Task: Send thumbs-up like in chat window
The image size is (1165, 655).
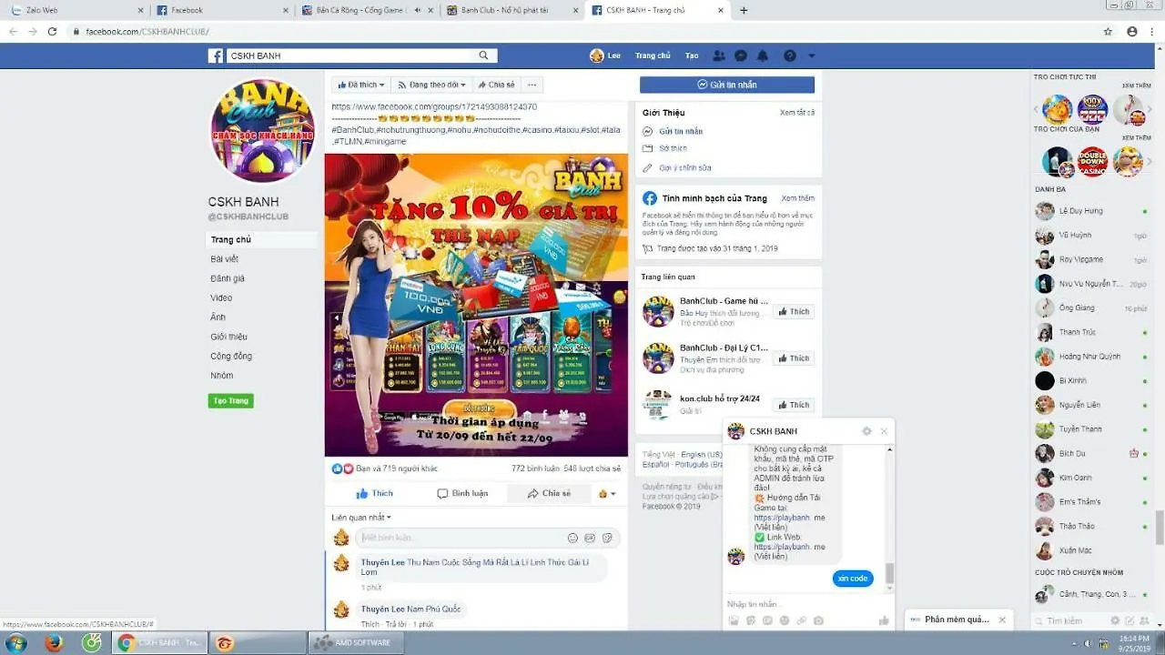Action: click(x=883, y=620)
